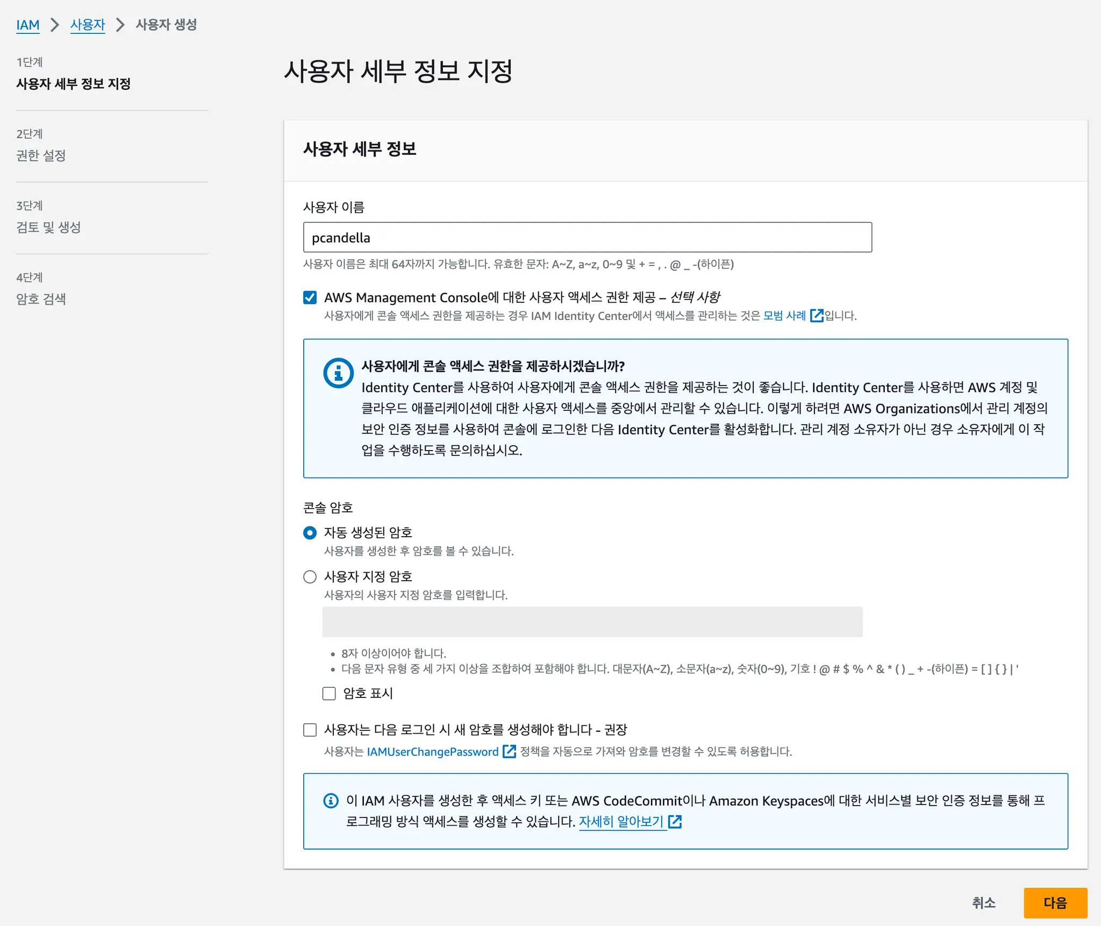Choose 사용자 지정 암호 radio option
Screen dimensions: 1101x926
[310, 577]
